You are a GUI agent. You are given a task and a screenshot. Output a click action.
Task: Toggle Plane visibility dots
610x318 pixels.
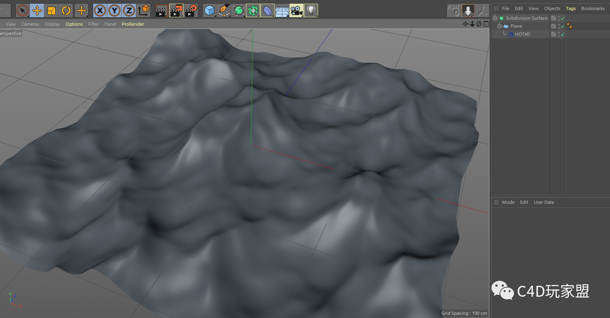559,26
